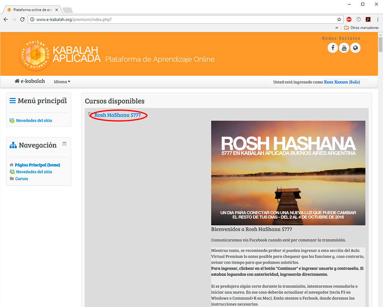
Task: Click the disabled extension circle icon
Action: tap(359, 19)
